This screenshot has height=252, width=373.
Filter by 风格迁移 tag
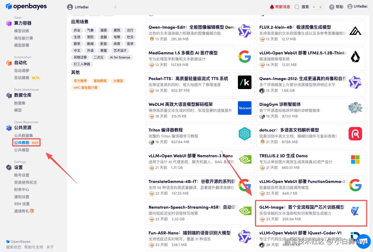click(80, 57)
